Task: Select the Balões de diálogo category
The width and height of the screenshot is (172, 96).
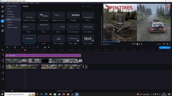Action: click(12, 27)
